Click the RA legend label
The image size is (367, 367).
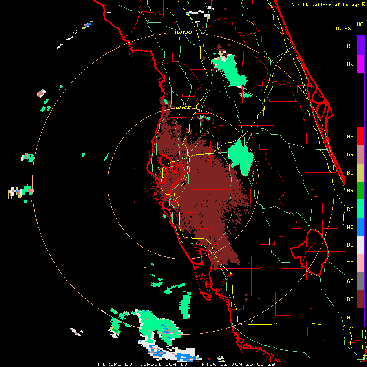click(x=350, y=209)
